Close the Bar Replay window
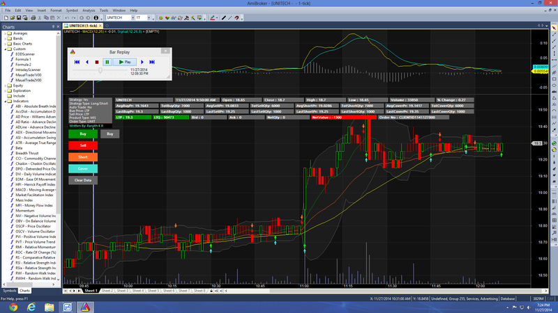 [x=165, y=51]
